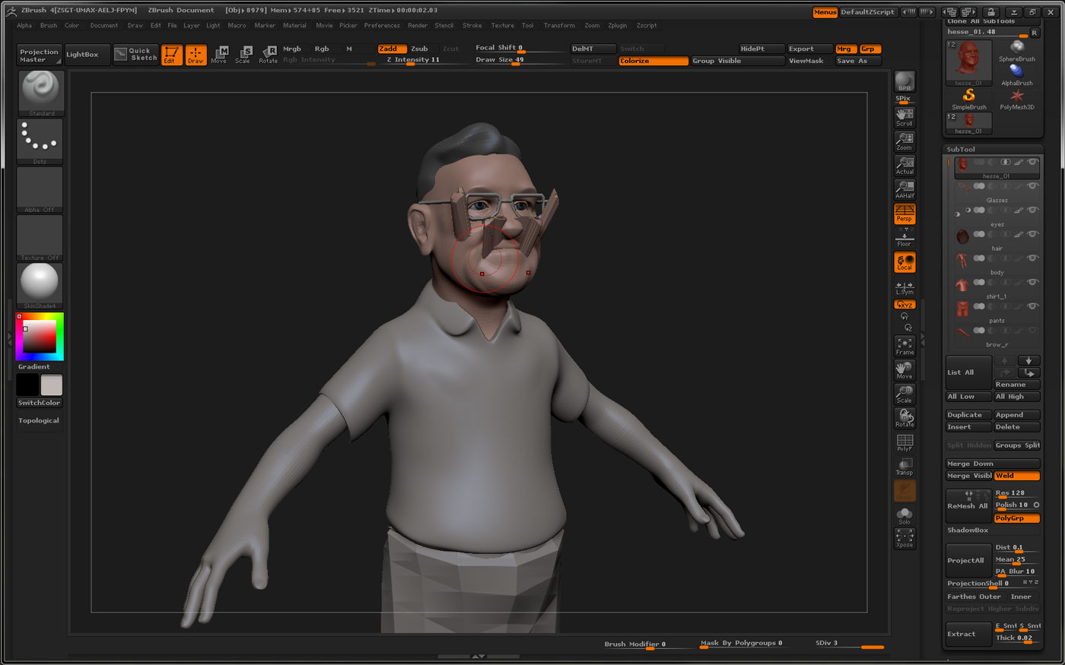1065x665 pixels.
Task: Select the Rotate tool in top shelf
Action: pyautogui.click(x=268, y=55)
